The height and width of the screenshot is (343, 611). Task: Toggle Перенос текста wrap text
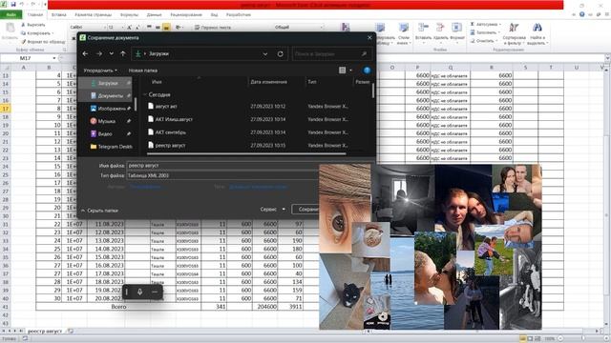(x=213, y=28)
